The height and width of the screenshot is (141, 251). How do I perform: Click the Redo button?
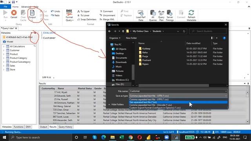coord(55,15)
